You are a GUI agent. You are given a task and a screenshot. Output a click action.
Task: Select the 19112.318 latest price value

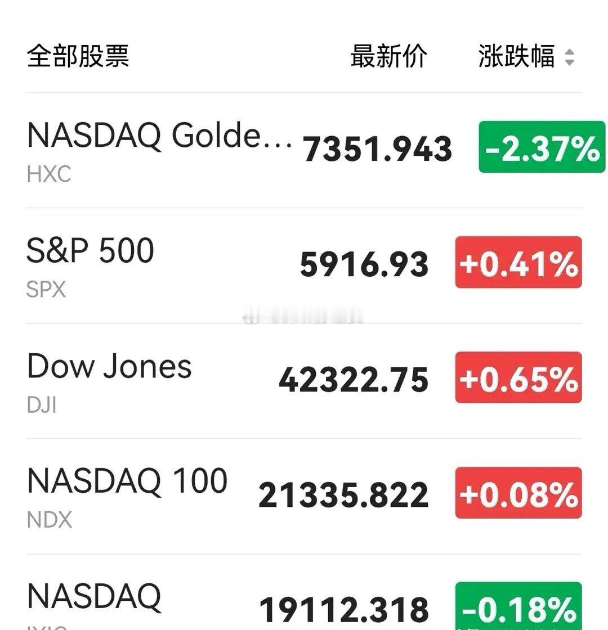(344, 610)
